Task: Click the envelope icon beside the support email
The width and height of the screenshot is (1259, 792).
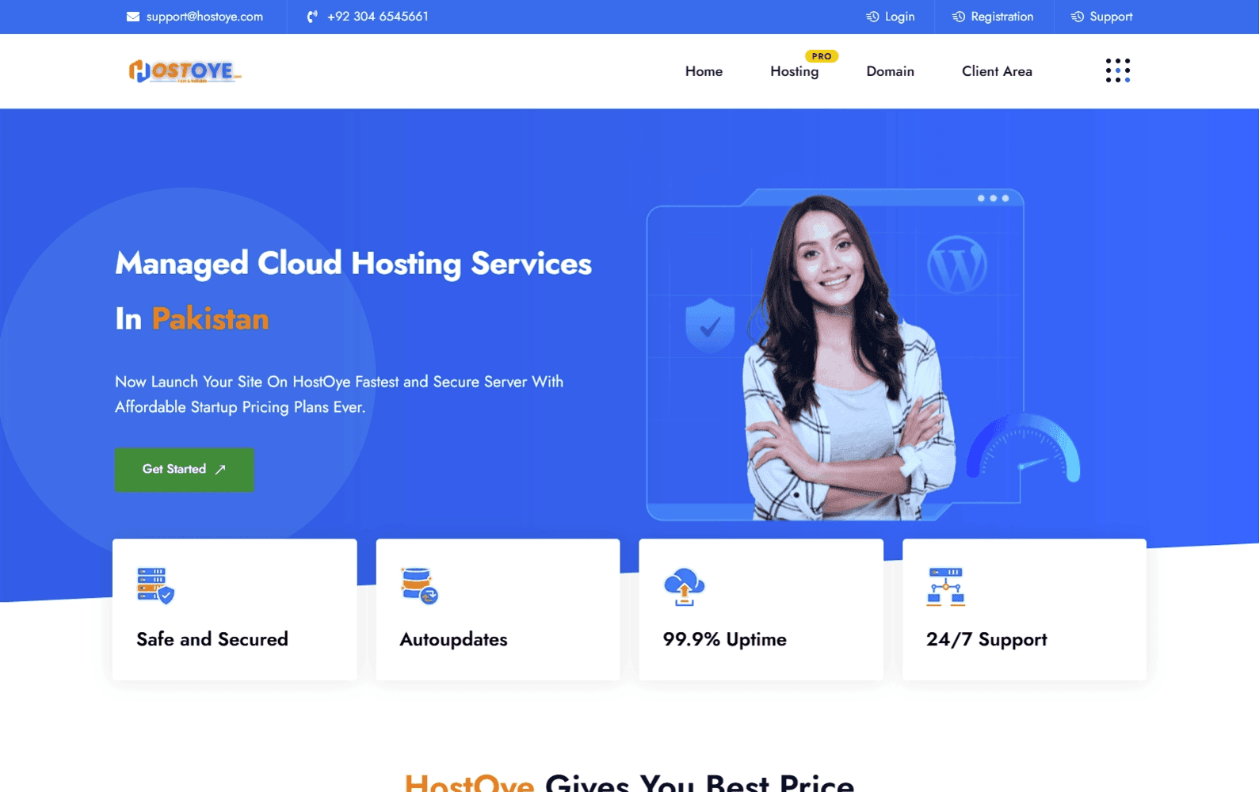Action: click(132, 17)
